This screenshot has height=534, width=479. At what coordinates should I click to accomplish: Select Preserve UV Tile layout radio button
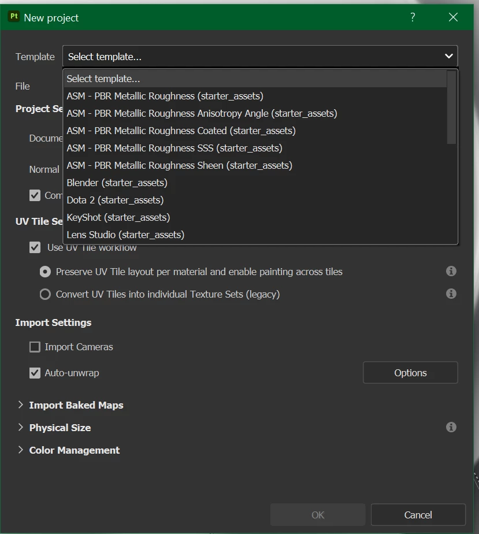pos(45,272)
